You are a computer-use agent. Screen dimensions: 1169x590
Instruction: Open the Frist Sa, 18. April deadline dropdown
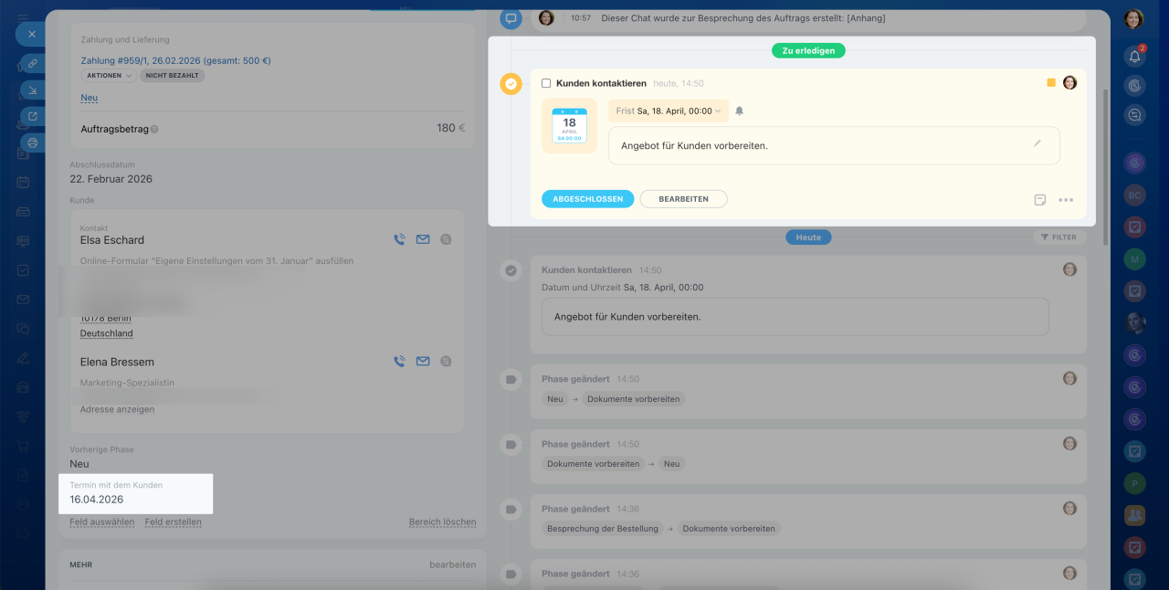(669, 111)
